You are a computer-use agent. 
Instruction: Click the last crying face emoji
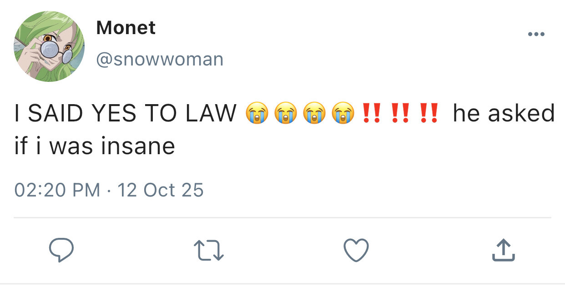[343, 114]
